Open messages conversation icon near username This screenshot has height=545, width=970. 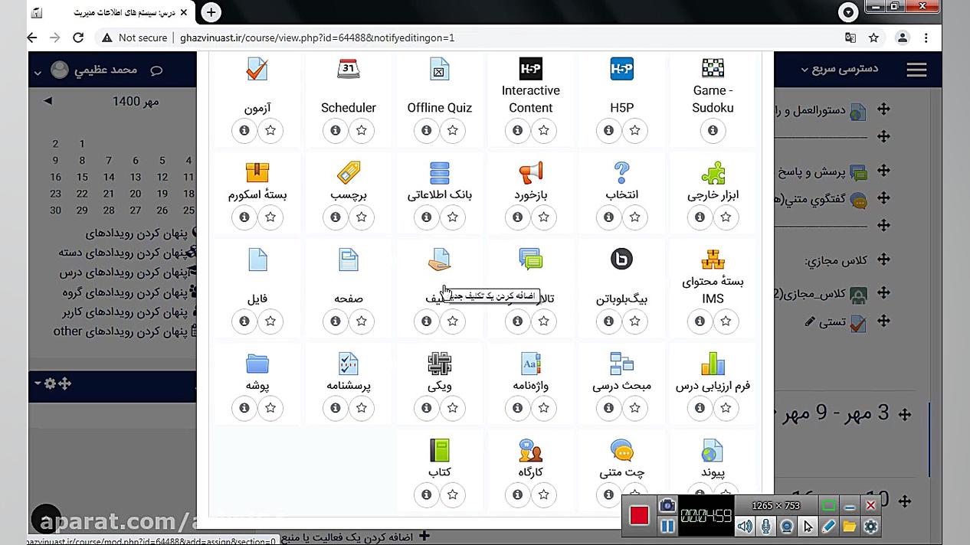(156, 70)
